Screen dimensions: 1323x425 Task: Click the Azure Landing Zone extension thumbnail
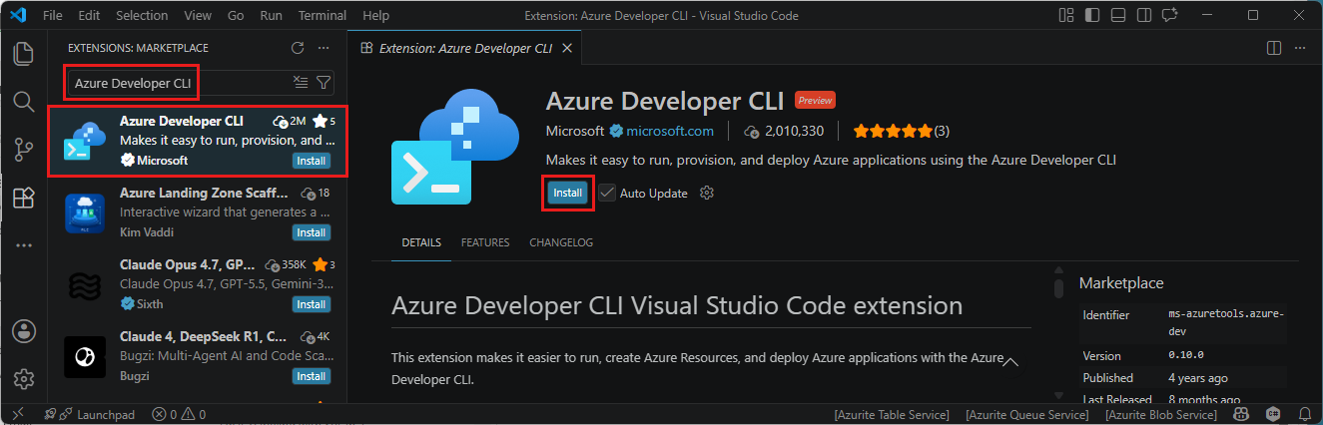pyautogui.click(x=85, y=213)
